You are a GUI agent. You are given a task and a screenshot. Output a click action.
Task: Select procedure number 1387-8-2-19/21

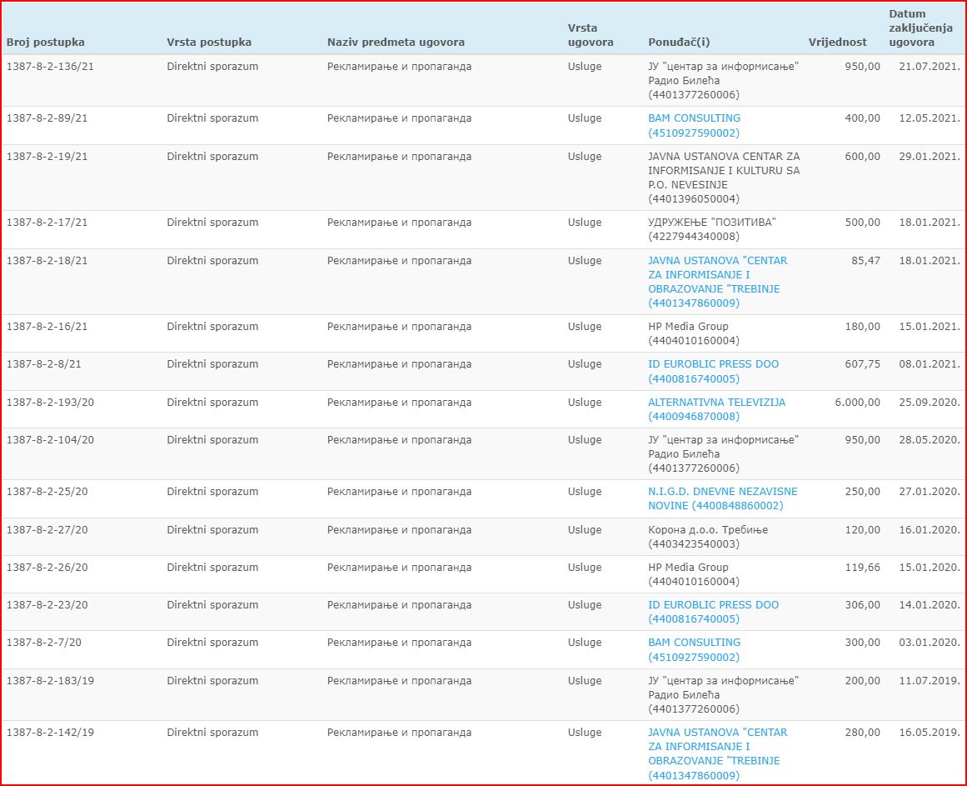pos(47,157)
